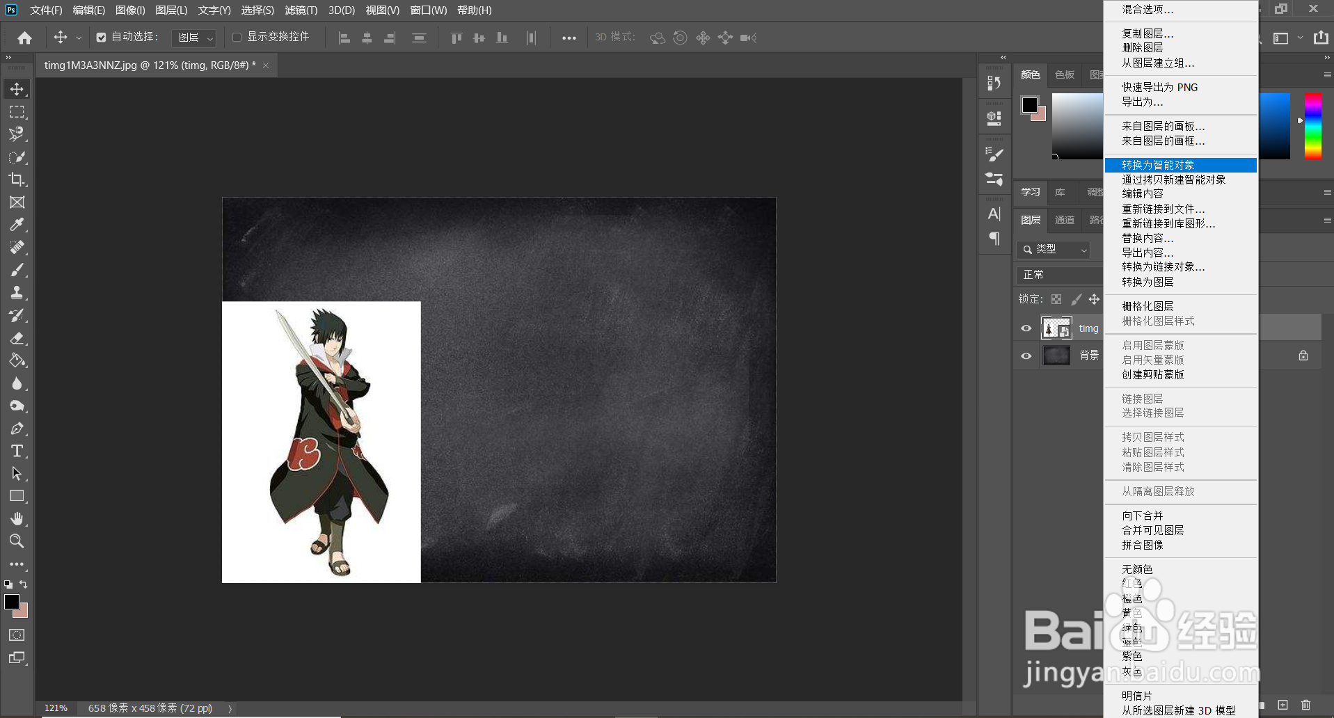Pick a hue on the spectrum slider
This screenshot has height=718, width=1334.
point(1313,126)
